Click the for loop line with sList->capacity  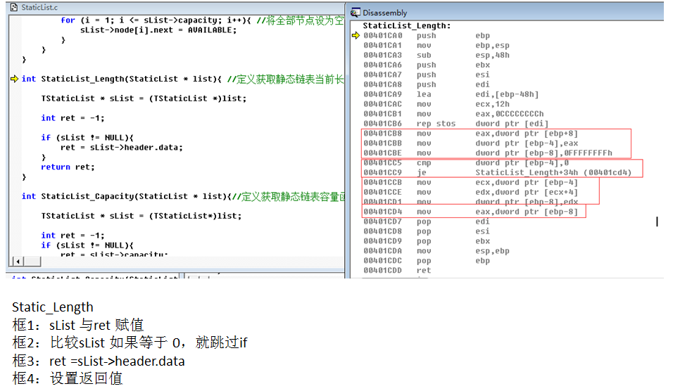click(x=156, y=20)
